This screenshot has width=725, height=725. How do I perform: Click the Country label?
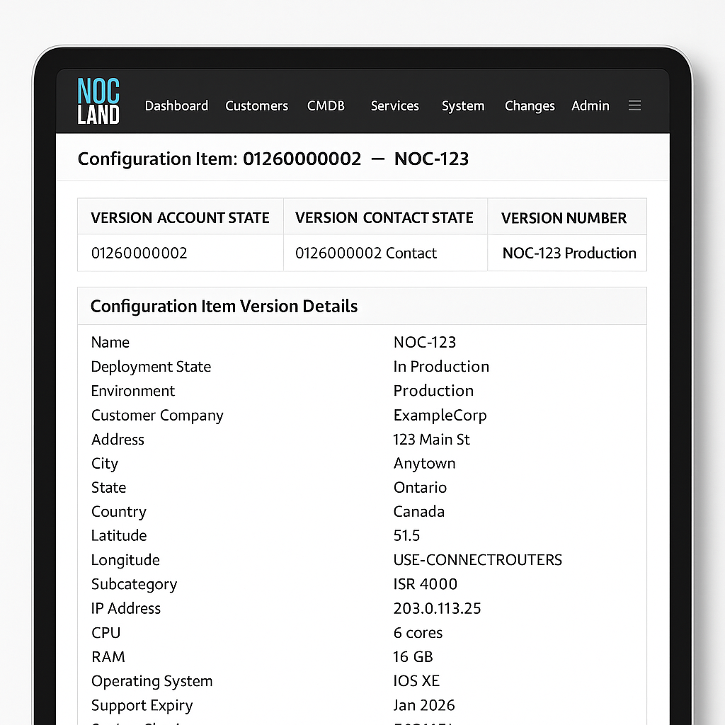click(118, 512)
